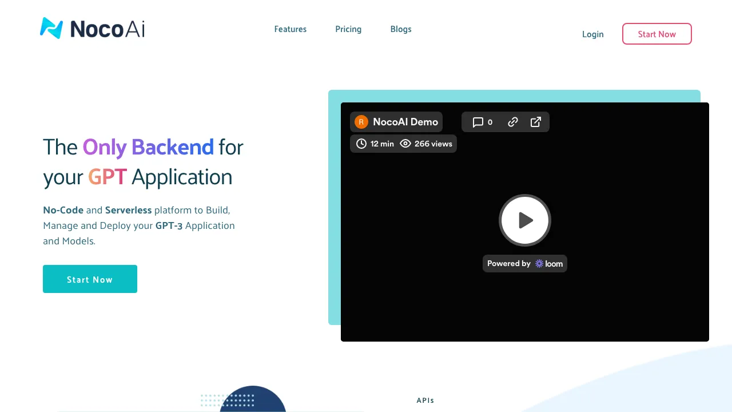The height and width of the screenshot is (412, 732).
Task: Open the Features menu item
Action: [291, 29]
